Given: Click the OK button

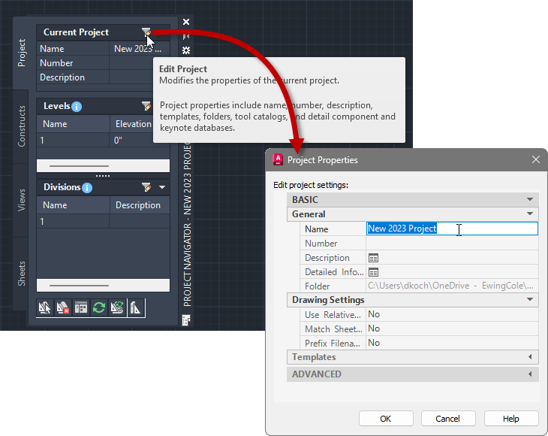Looking at the screenshot, I should pyautogui.click(x=386, y=419).
